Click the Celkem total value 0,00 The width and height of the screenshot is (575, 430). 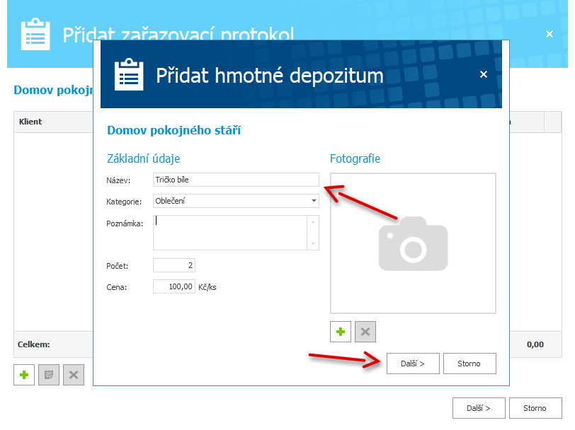click(x=535, y=344)
